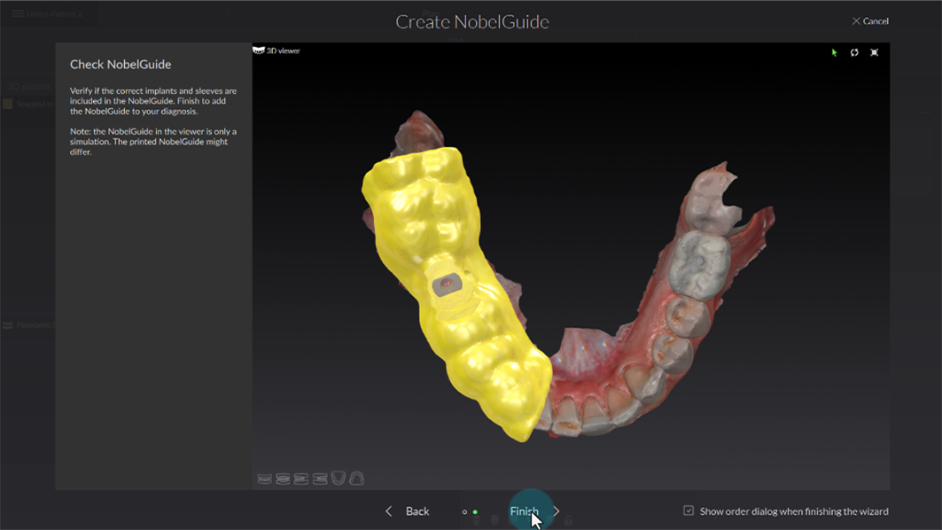Click Finish to complete the wizard

(524, 511)
